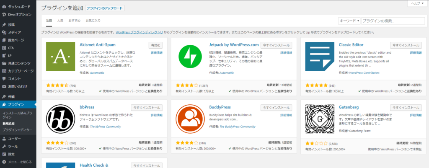Switch to the 人気 tab

(x=60, y=21)
